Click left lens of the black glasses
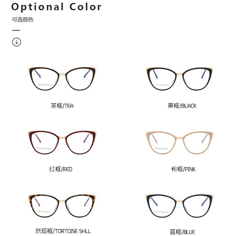The image size is (236, 236). 162,79
